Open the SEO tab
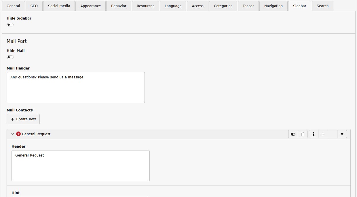The width and height of the screenshot is (357, 197). coord(34,6)
